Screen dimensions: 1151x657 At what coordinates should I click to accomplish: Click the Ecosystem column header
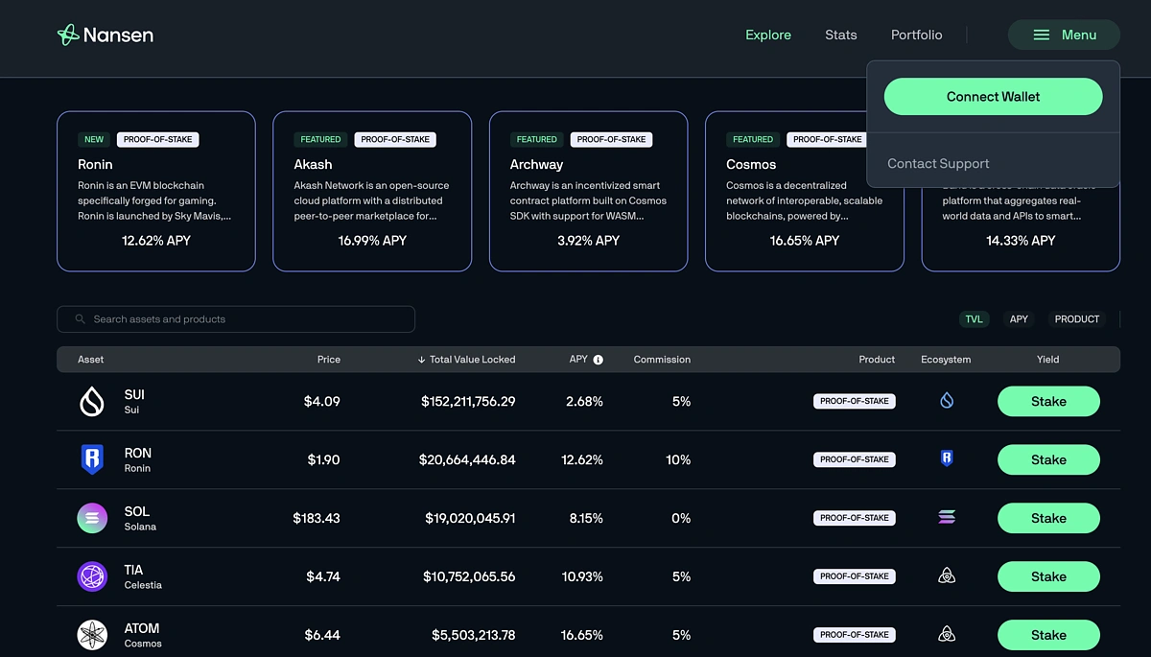pos(946,360)
